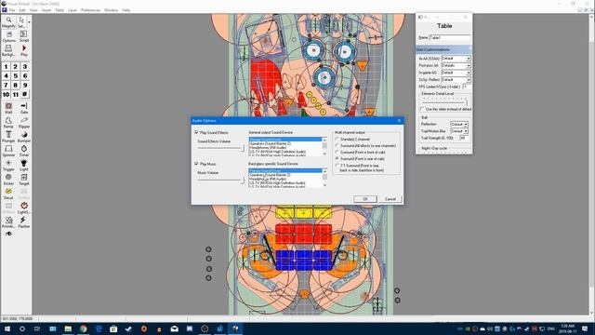
Task: Choose the Select pointer tool
Action: coord(21,22)
